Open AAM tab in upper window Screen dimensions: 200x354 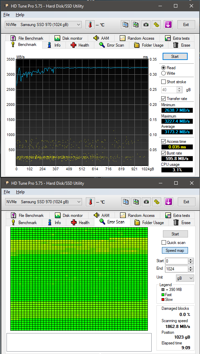click(102, 38)
